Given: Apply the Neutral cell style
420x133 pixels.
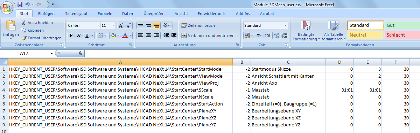Looking at the screenshot, I should 366,35.
